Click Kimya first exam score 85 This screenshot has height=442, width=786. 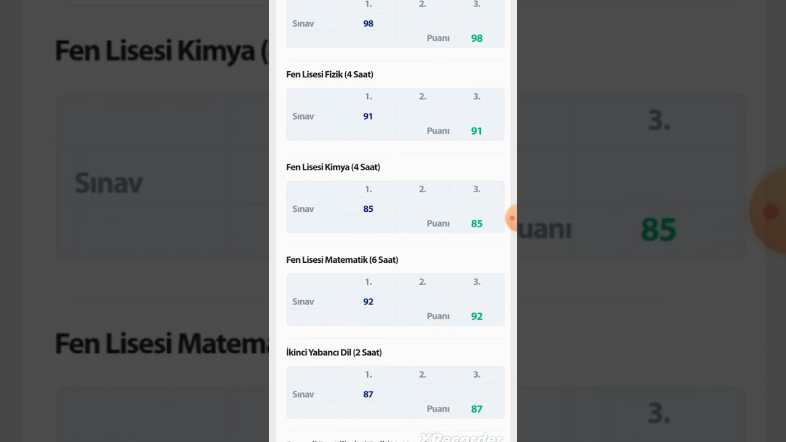tap(368, 209)
